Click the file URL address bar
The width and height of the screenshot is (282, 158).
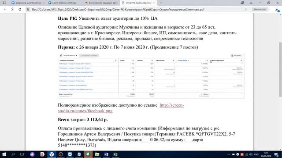[x=118, y=9]
